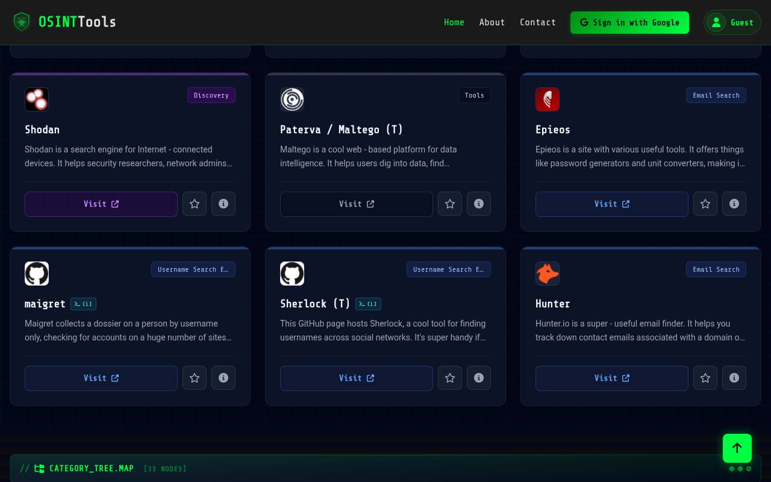The height and width of the screenshot is (482, 771).
Task: Star the Hunter tool
Action: click(705, 378)
